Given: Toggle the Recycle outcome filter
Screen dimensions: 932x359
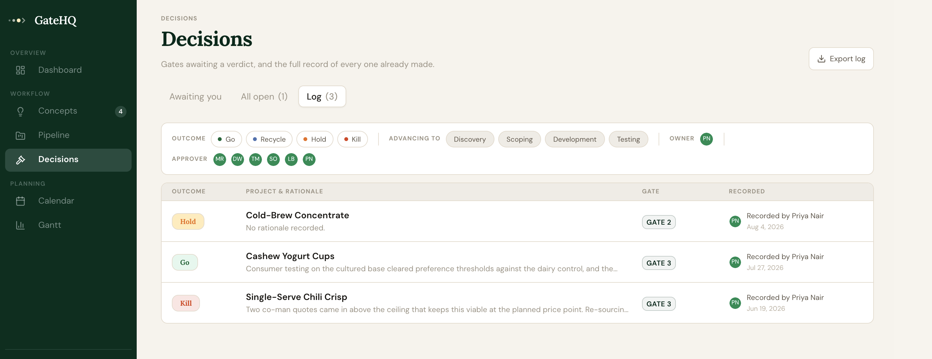Looking at the screenshot, I should [x=269, y=139].
